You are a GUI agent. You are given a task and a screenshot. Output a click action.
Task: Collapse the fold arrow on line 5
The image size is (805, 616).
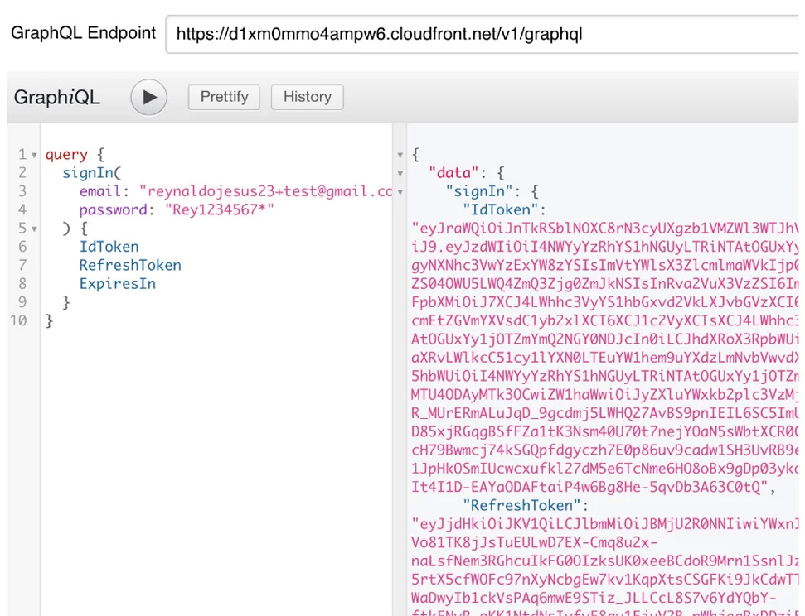pyautogui.click(x=34, y=229)
